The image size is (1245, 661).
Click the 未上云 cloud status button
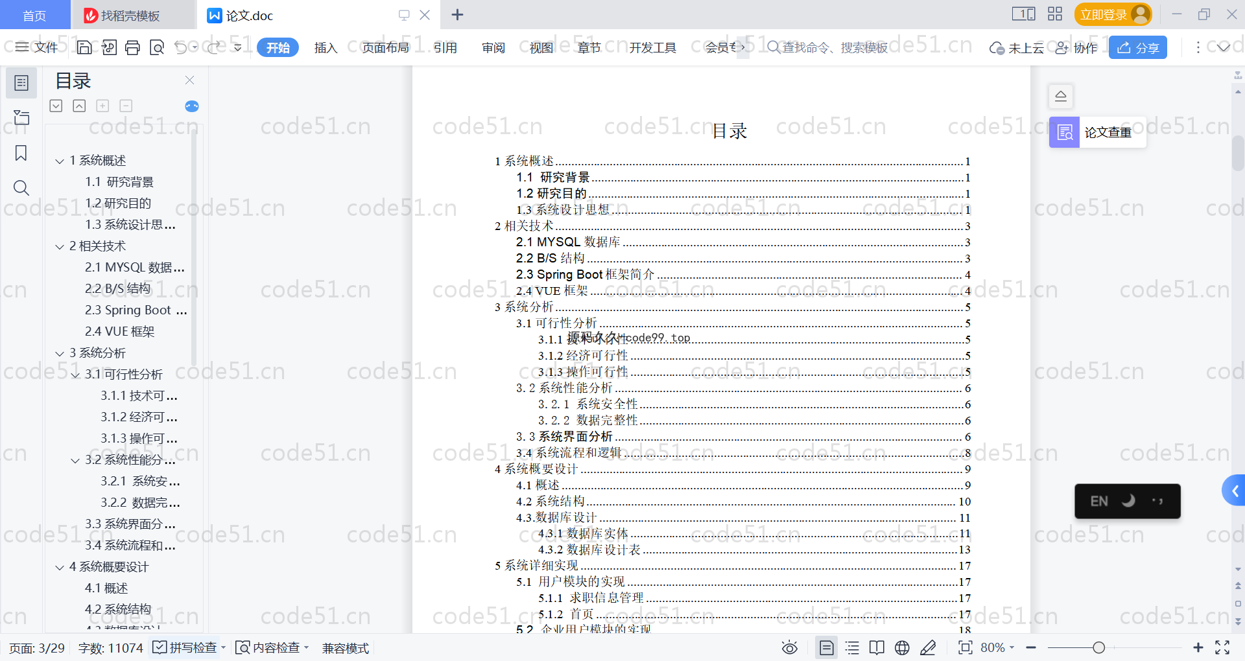1017,47
